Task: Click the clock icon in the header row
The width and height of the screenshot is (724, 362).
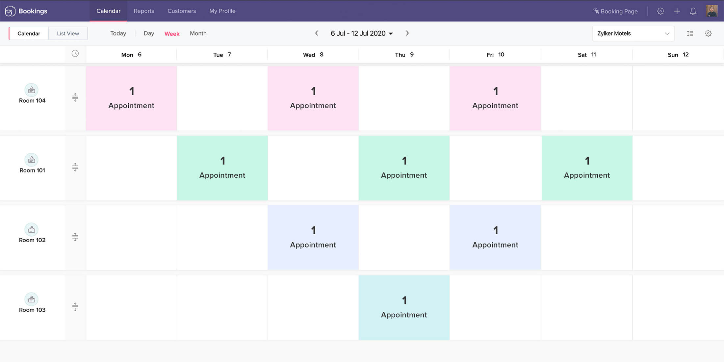Action: point(75,53)
